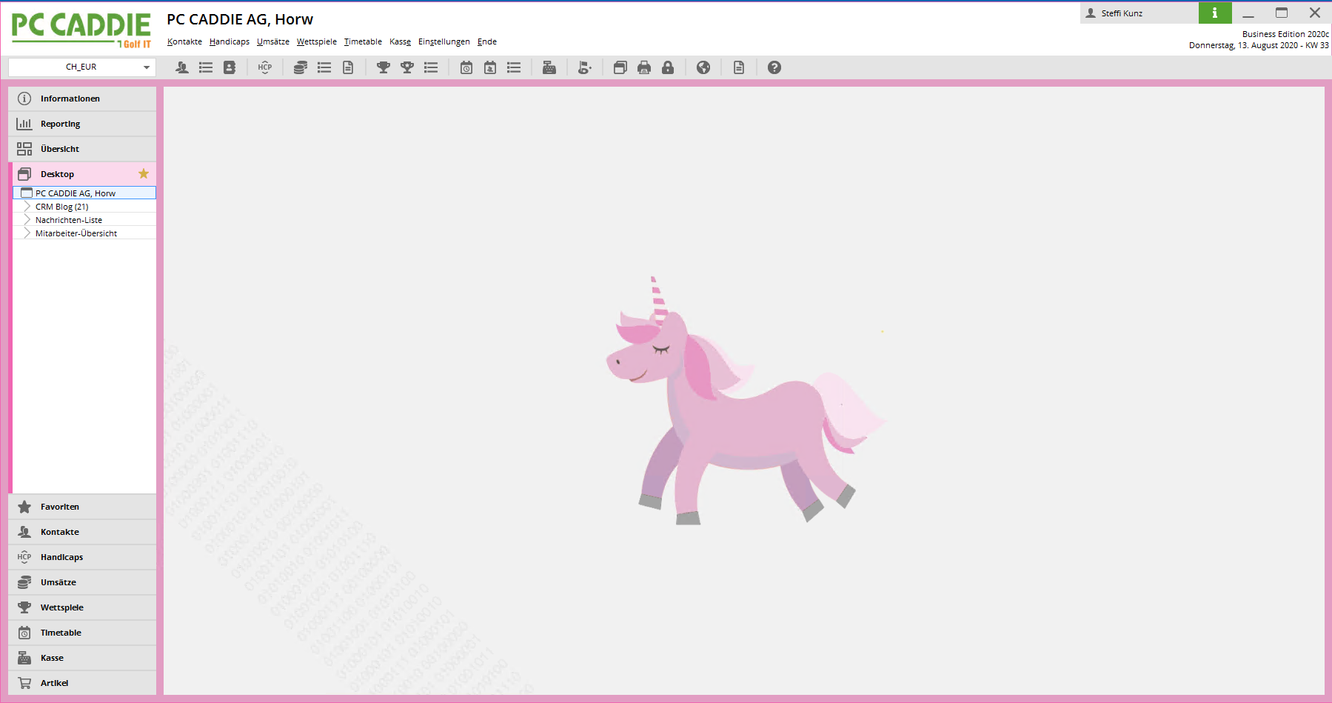Click the green info button
This screenshot has width=1332, height=703.
pos(1214,13)
